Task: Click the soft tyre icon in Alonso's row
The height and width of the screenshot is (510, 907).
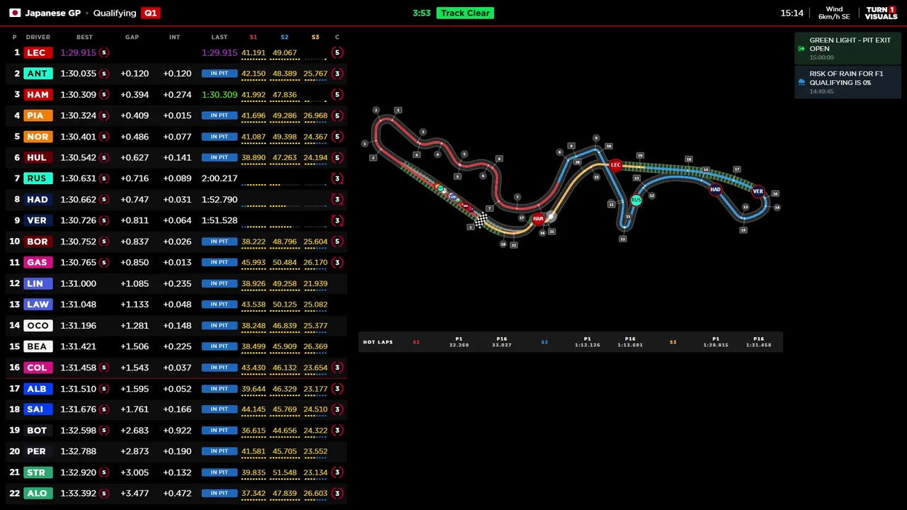Action: pos(103,493)
